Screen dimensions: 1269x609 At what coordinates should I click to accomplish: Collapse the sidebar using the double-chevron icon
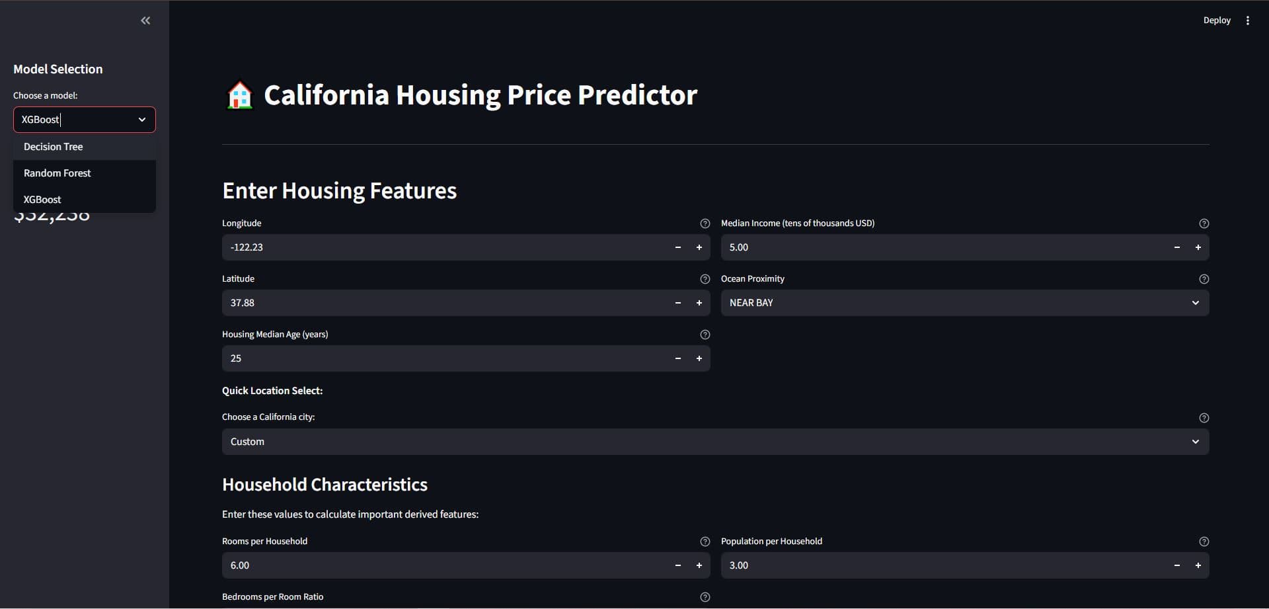[145, 20]
